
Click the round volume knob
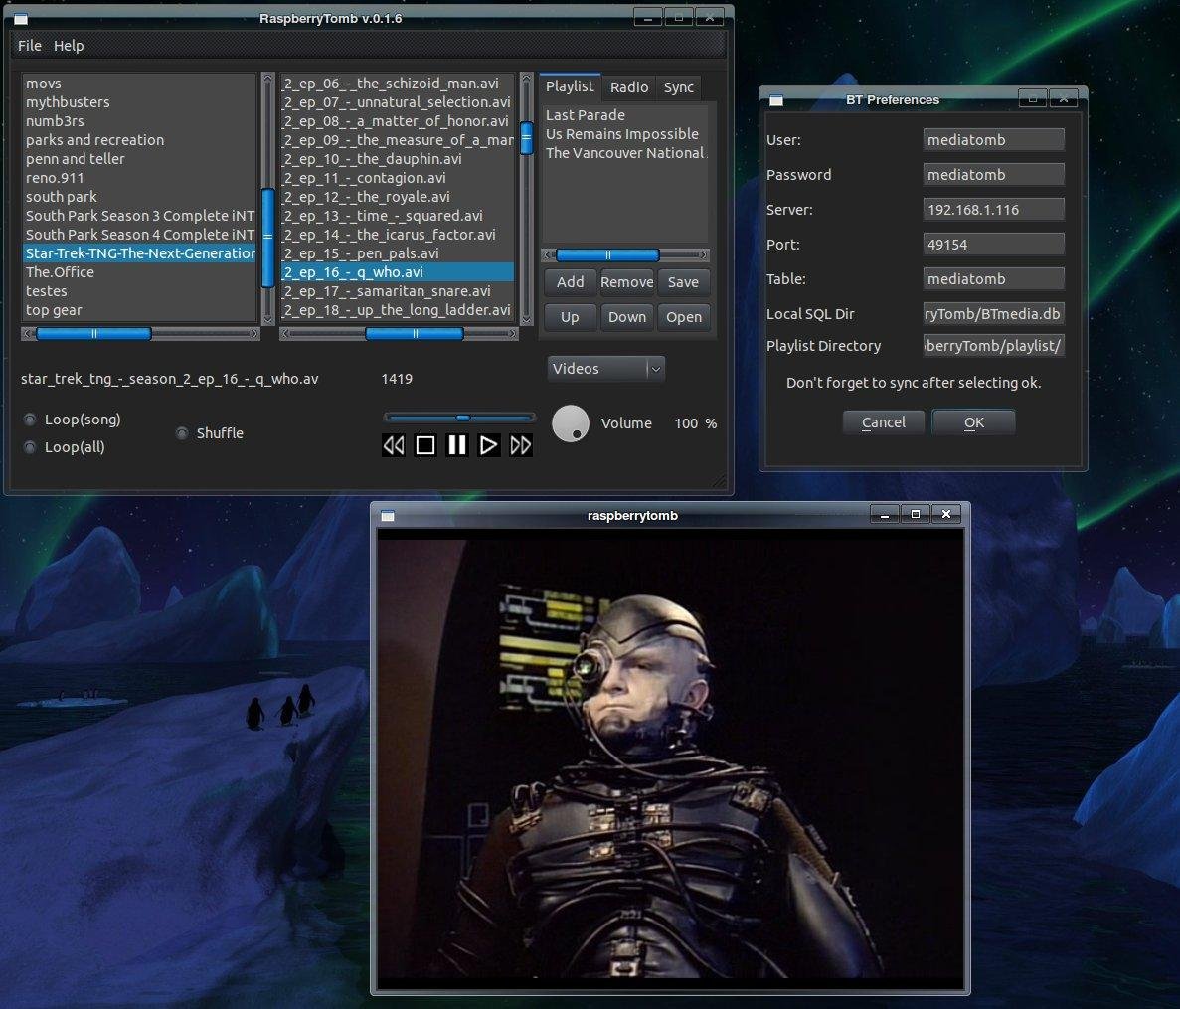[571, 423]
